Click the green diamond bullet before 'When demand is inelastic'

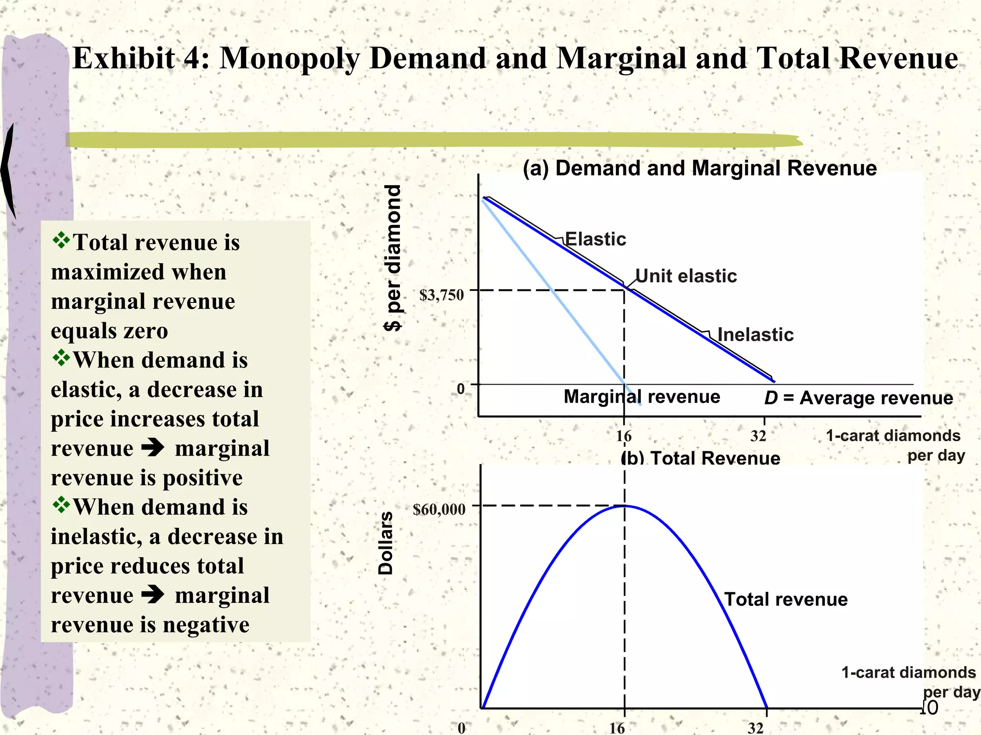coord(61,505)
